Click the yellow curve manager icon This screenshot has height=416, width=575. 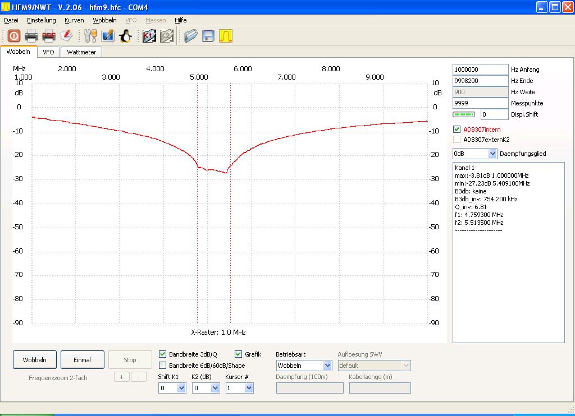[226, 36]
